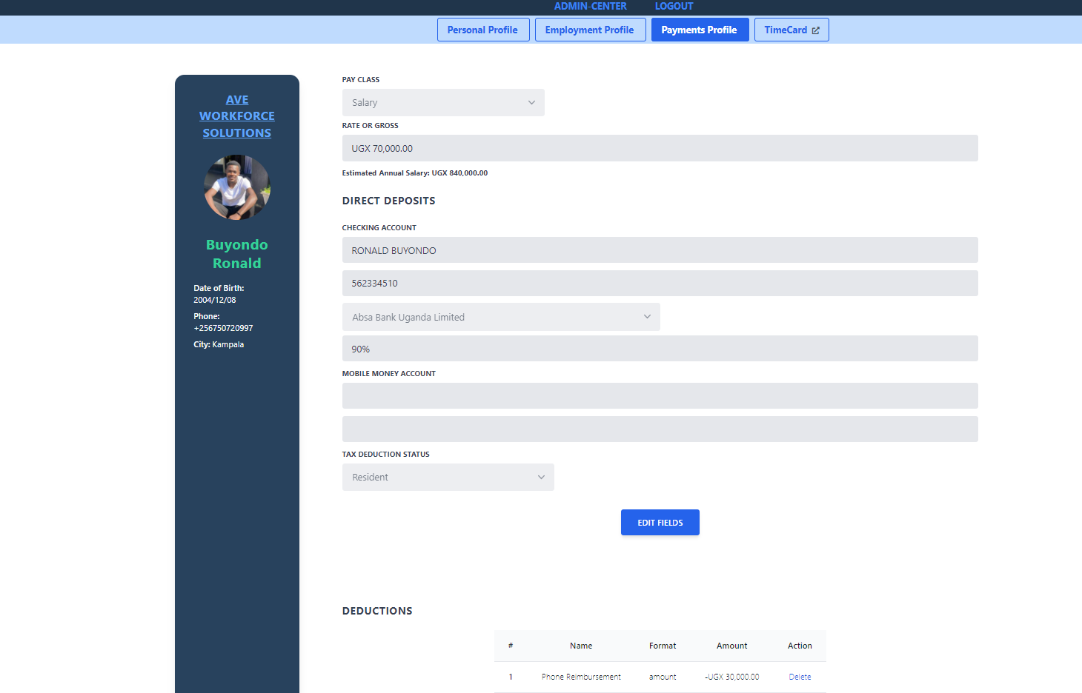Select the Payments Profile tab
Viewport: 1082px width, 693px height.
tap(699, 30)
